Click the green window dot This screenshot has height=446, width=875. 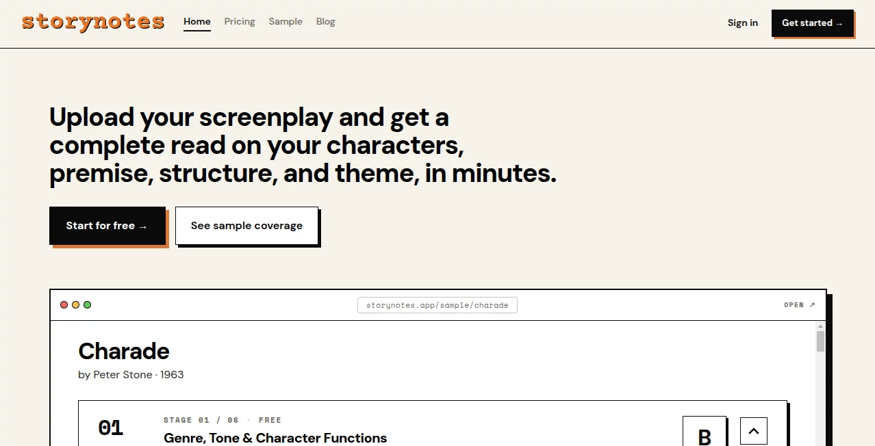(88, 305)
